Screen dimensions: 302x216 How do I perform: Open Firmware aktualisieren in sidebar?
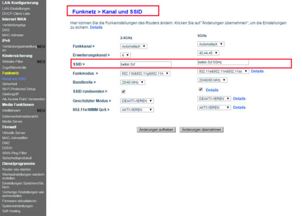click(19, 201)
